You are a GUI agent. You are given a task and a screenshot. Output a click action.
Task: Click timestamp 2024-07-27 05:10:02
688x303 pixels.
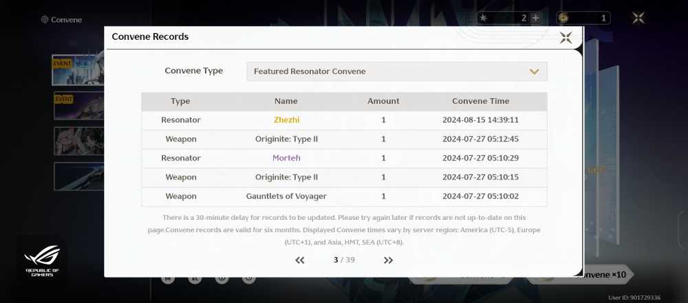pyautogui.click(x=480, y=196)
